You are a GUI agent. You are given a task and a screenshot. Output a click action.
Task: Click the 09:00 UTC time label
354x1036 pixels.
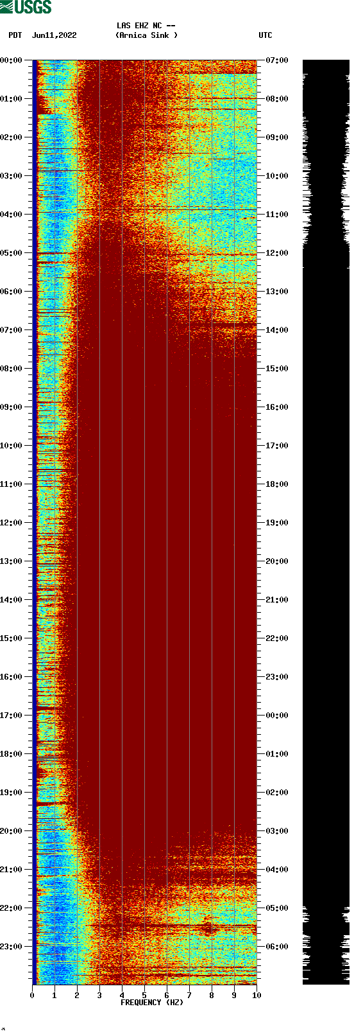pos(277,137)
